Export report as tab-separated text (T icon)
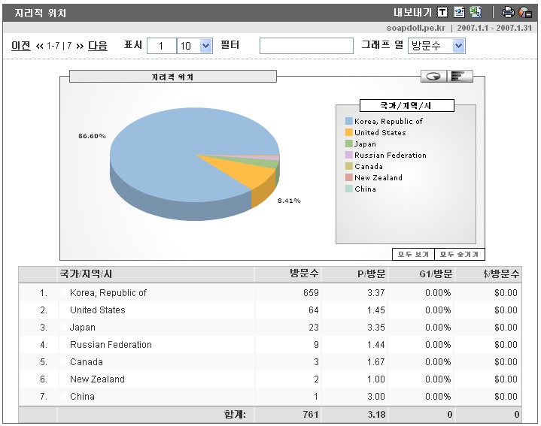The image size is (541, 426). click(442, 13)
